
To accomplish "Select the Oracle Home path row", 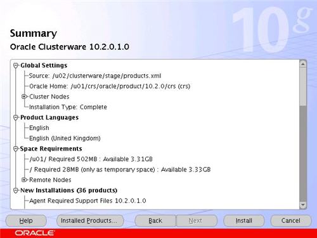I will click(x=110, y=86).
